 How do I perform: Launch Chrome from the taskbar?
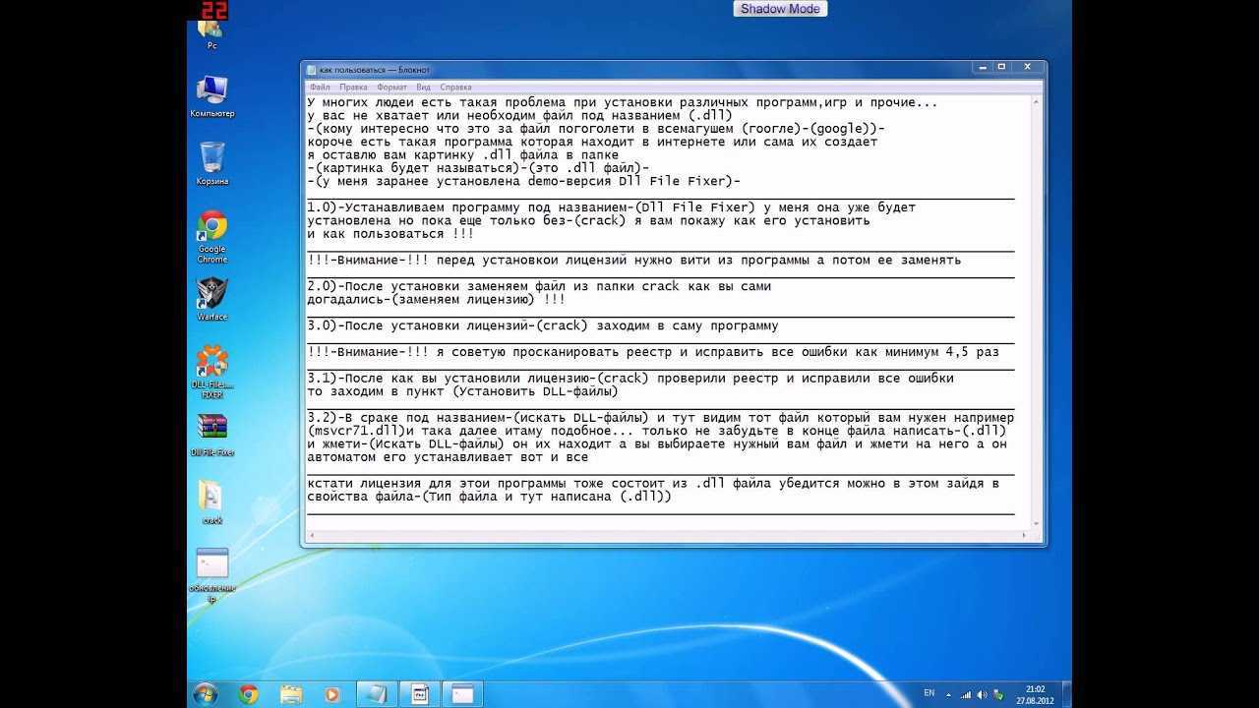pyautogui.click(x=249, y=693)
